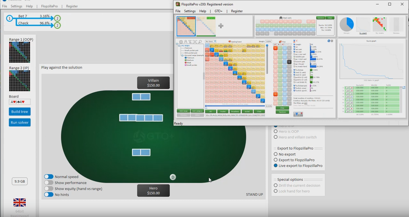Open the File menu in FlopzillaPro window
This screenshot has height=217, width=409.
(178, 11)
